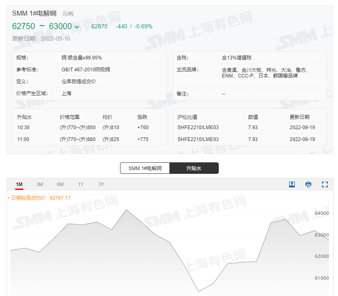Save chart as image icon
338x296 pixels.
click(292, 184)
